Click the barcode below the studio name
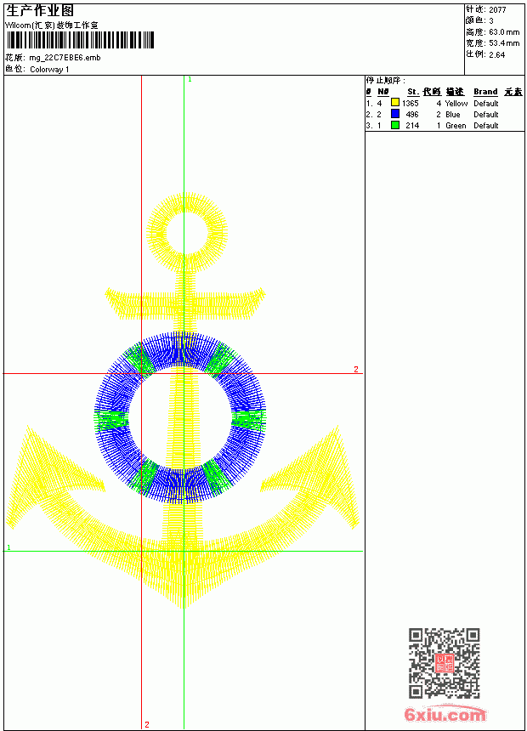 point(80,40)
